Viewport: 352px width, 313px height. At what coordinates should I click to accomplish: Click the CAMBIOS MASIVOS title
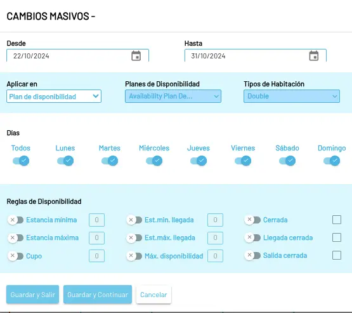pos(51,16)
